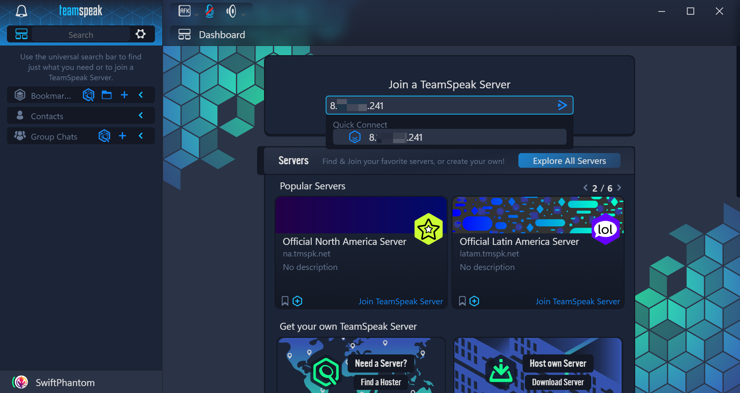
Task: Click the search icon in Bookmarks row
Action: (89, 95)
